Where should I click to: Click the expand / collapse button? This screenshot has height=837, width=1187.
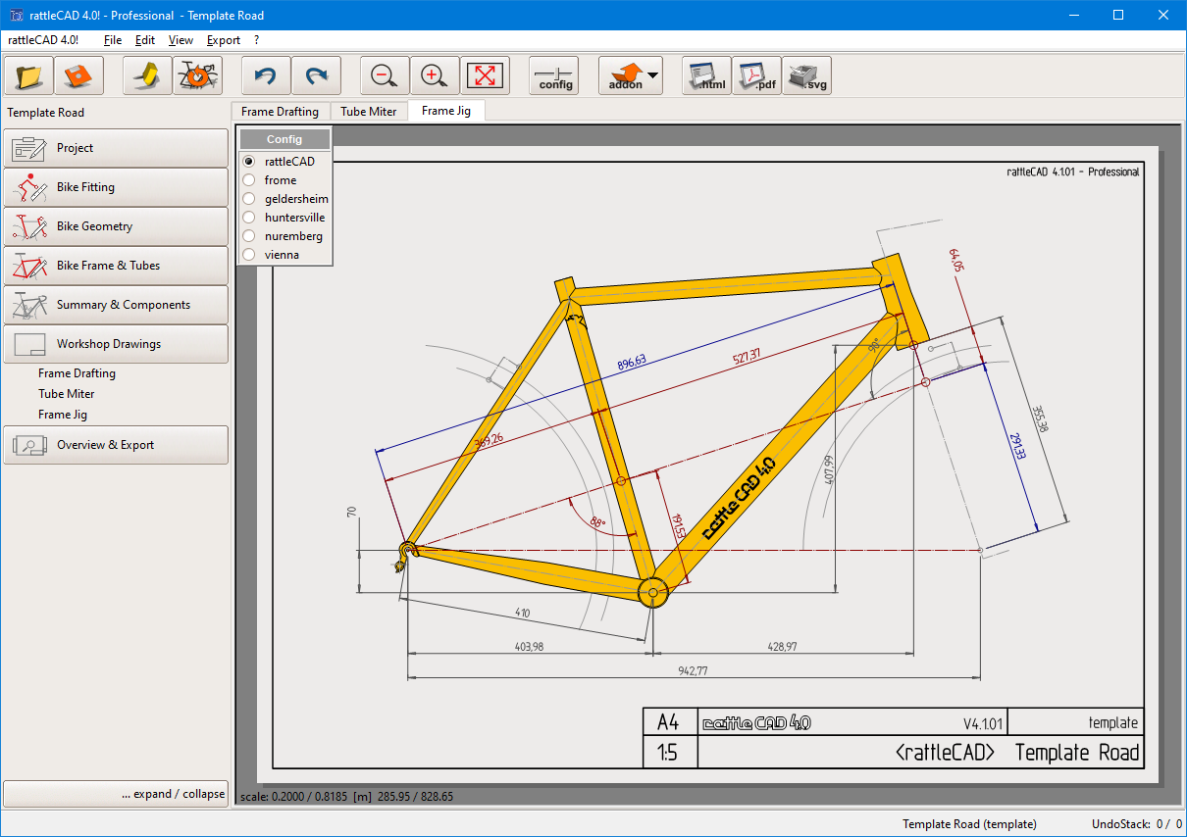click(x=116, y=794)
